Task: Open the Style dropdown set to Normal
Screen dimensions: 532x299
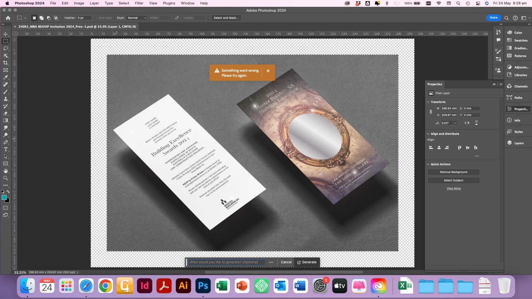Action: [x=137, y=18]
